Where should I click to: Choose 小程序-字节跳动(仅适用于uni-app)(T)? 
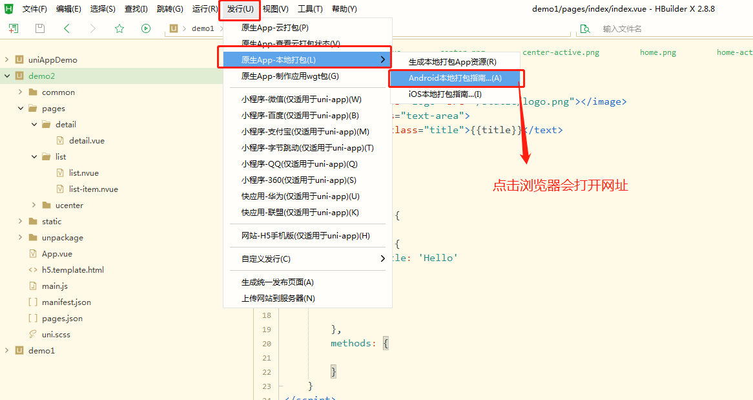(308, 148)
